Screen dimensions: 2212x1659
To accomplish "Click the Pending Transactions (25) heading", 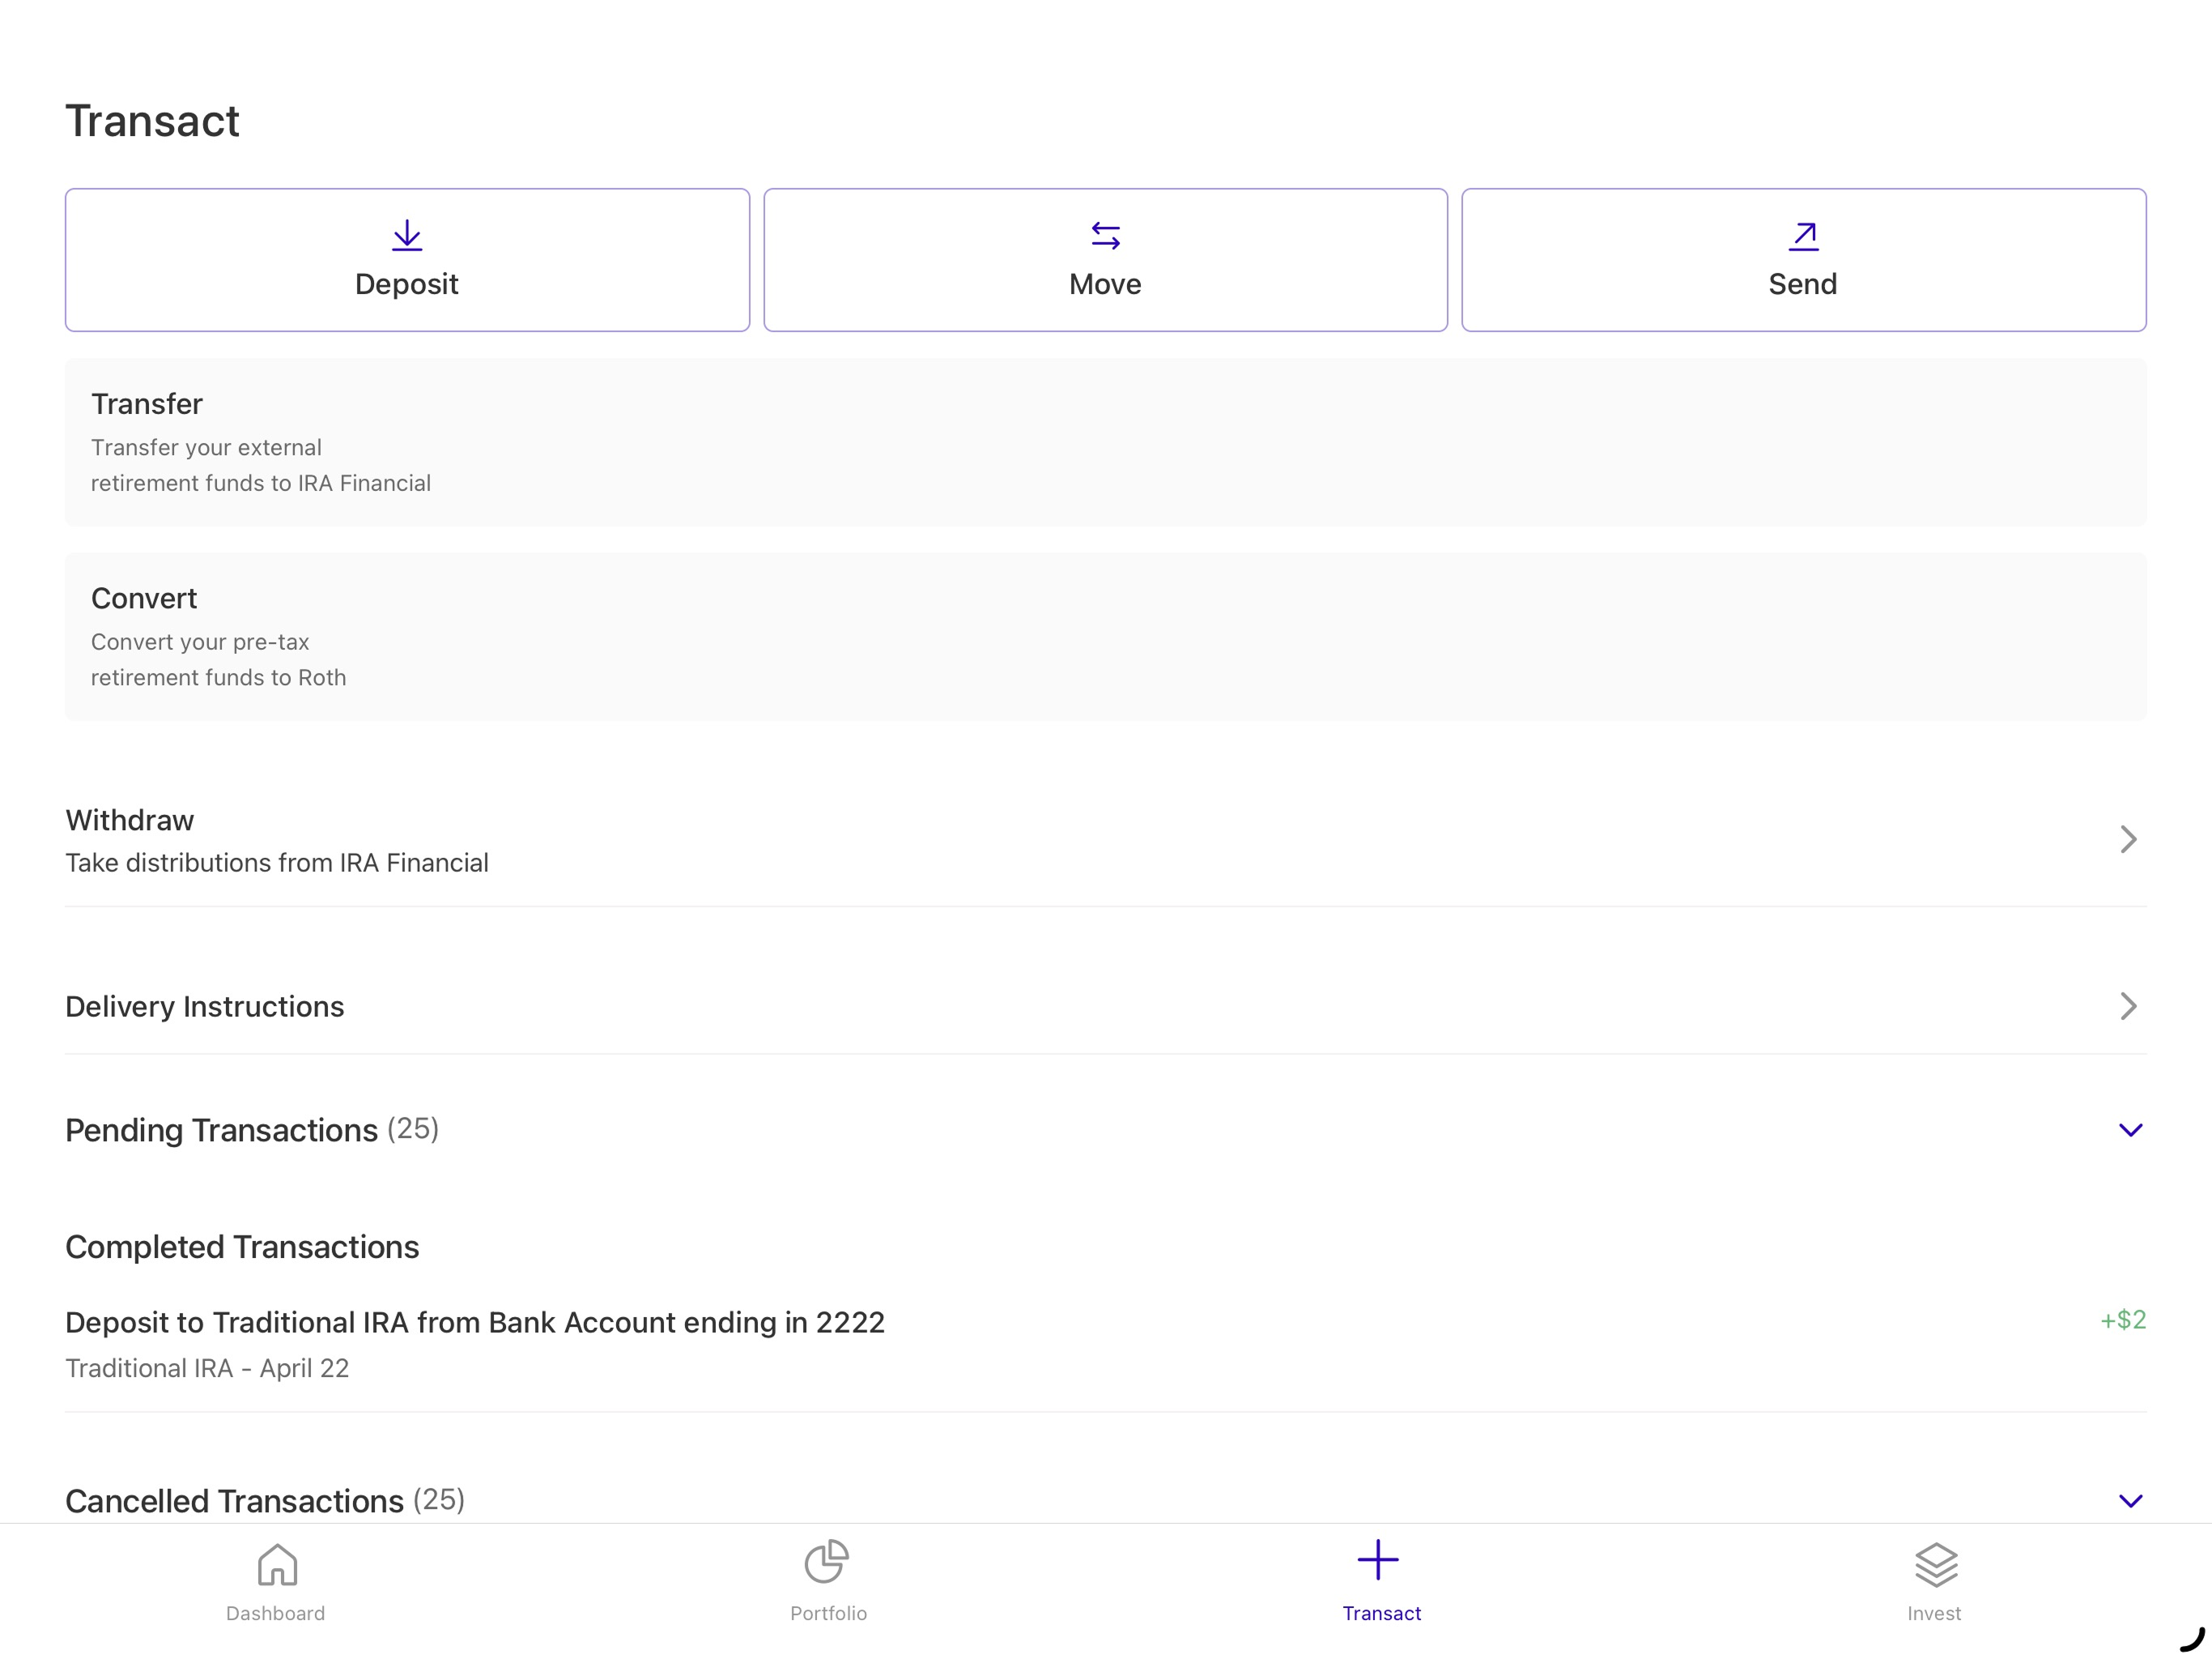I will tap(252, 1130).
